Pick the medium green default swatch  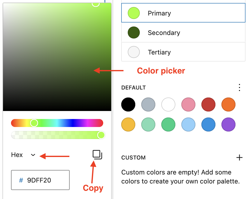click(168, 124)
